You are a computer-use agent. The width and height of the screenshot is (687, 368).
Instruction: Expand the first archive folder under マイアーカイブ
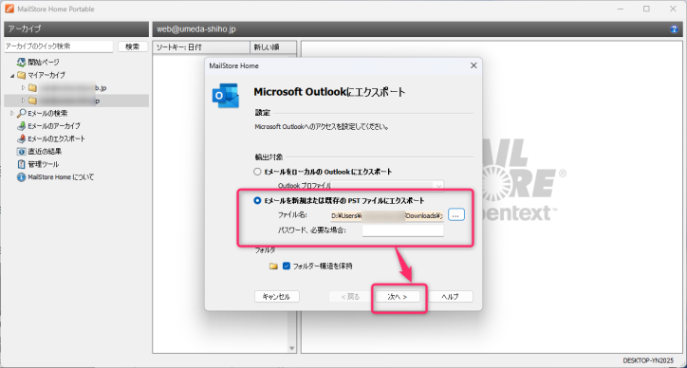tap(23, 88)
